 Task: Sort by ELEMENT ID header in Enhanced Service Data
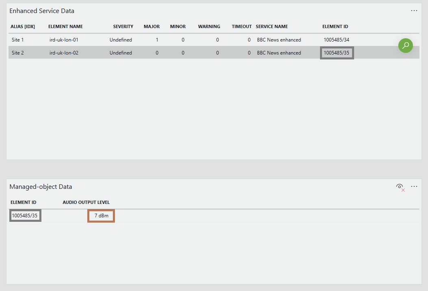335,26
